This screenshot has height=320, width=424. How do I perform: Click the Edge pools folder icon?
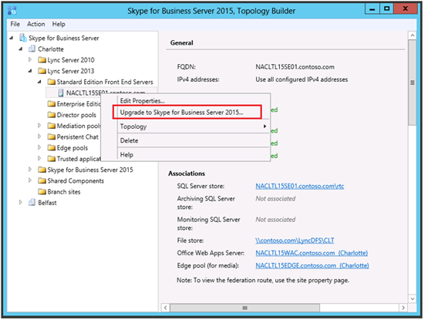pos(52,148)
